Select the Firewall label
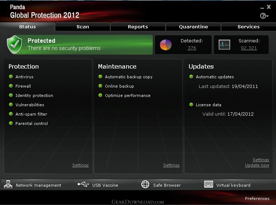276x205 pixels. tap(23, 86)
